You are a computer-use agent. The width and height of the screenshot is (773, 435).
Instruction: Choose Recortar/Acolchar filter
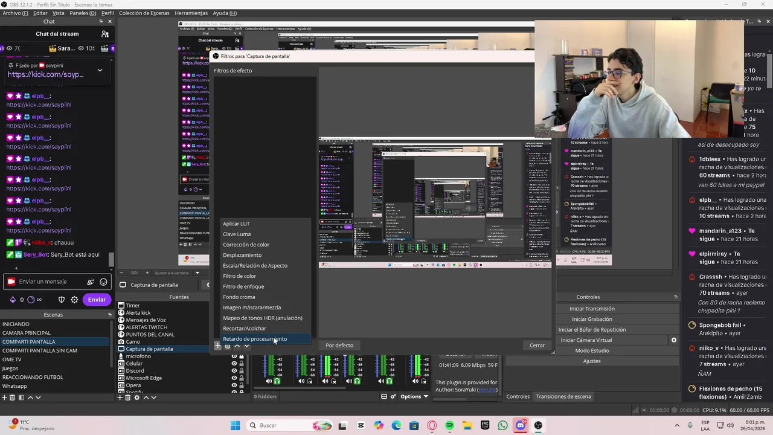(x=265, y=329)
